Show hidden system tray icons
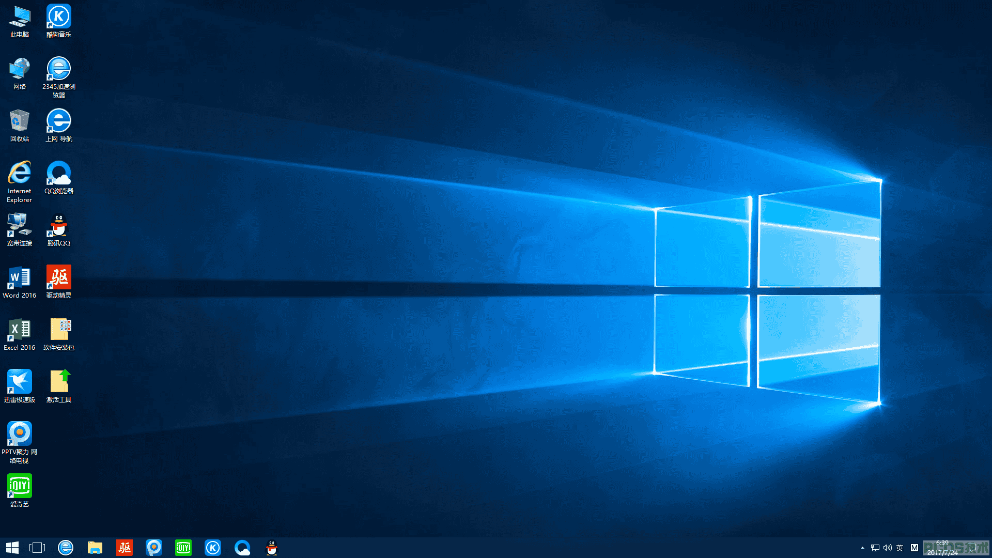Screen dimensions: 992x558 [862, 548]
